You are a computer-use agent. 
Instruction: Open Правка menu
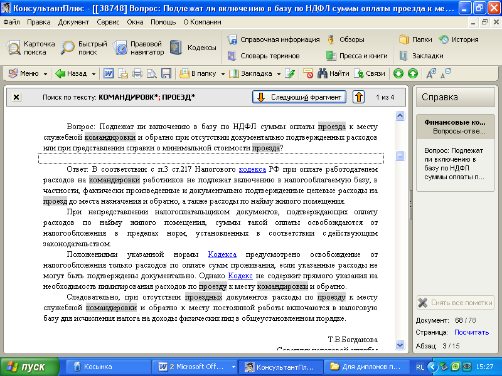click(x=39, y=22)
